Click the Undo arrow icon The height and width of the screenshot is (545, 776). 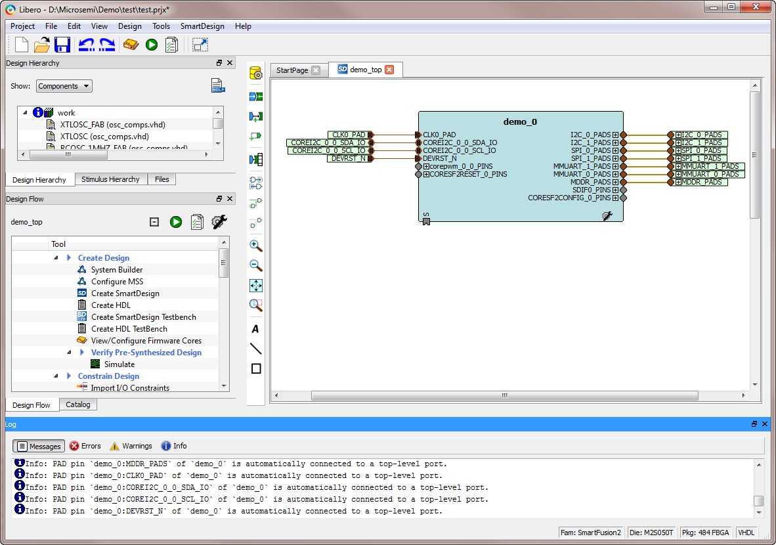click(86, 45)
